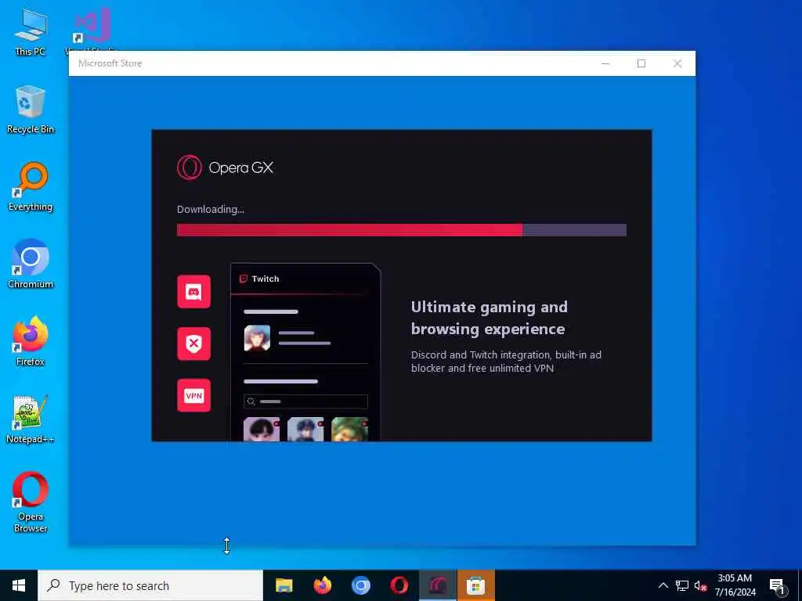Screen dimensions: 802x601
Task: Open the notification center icon
Action: pos(777,586)
